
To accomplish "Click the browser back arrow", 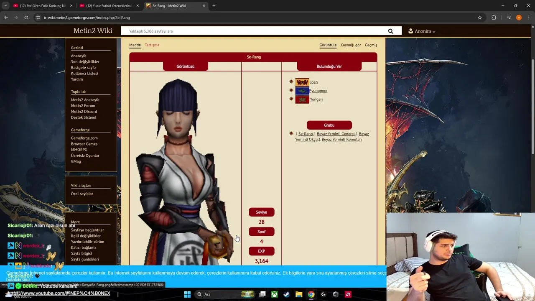I will click(x=6, y=18).
